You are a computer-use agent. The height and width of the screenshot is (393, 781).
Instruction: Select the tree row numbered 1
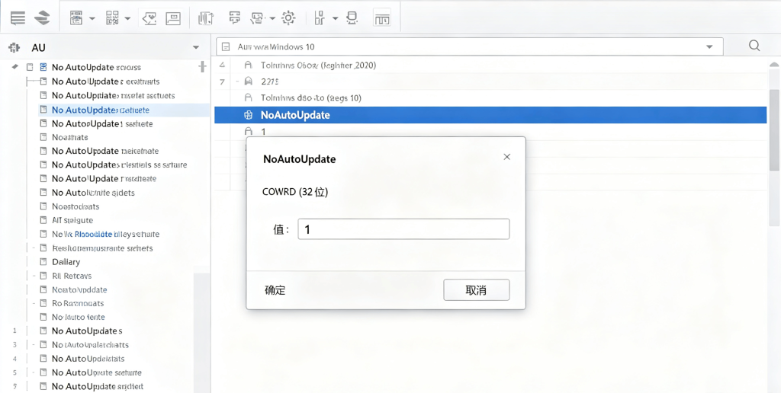coord(87,331)
